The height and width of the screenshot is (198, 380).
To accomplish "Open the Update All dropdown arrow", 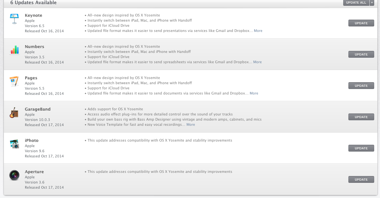I will [372, 3].
